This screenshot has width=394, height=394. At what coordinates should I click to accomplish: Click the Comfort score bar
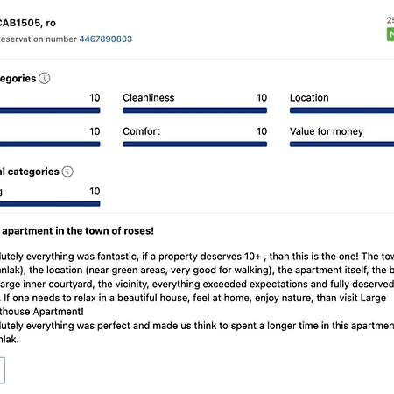[195, 144]
